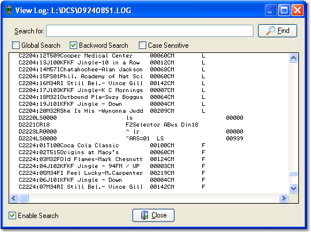Click the scroll up arrow in log
The width and height of the screenshot is (311, 233).
(x=293, y=58)
